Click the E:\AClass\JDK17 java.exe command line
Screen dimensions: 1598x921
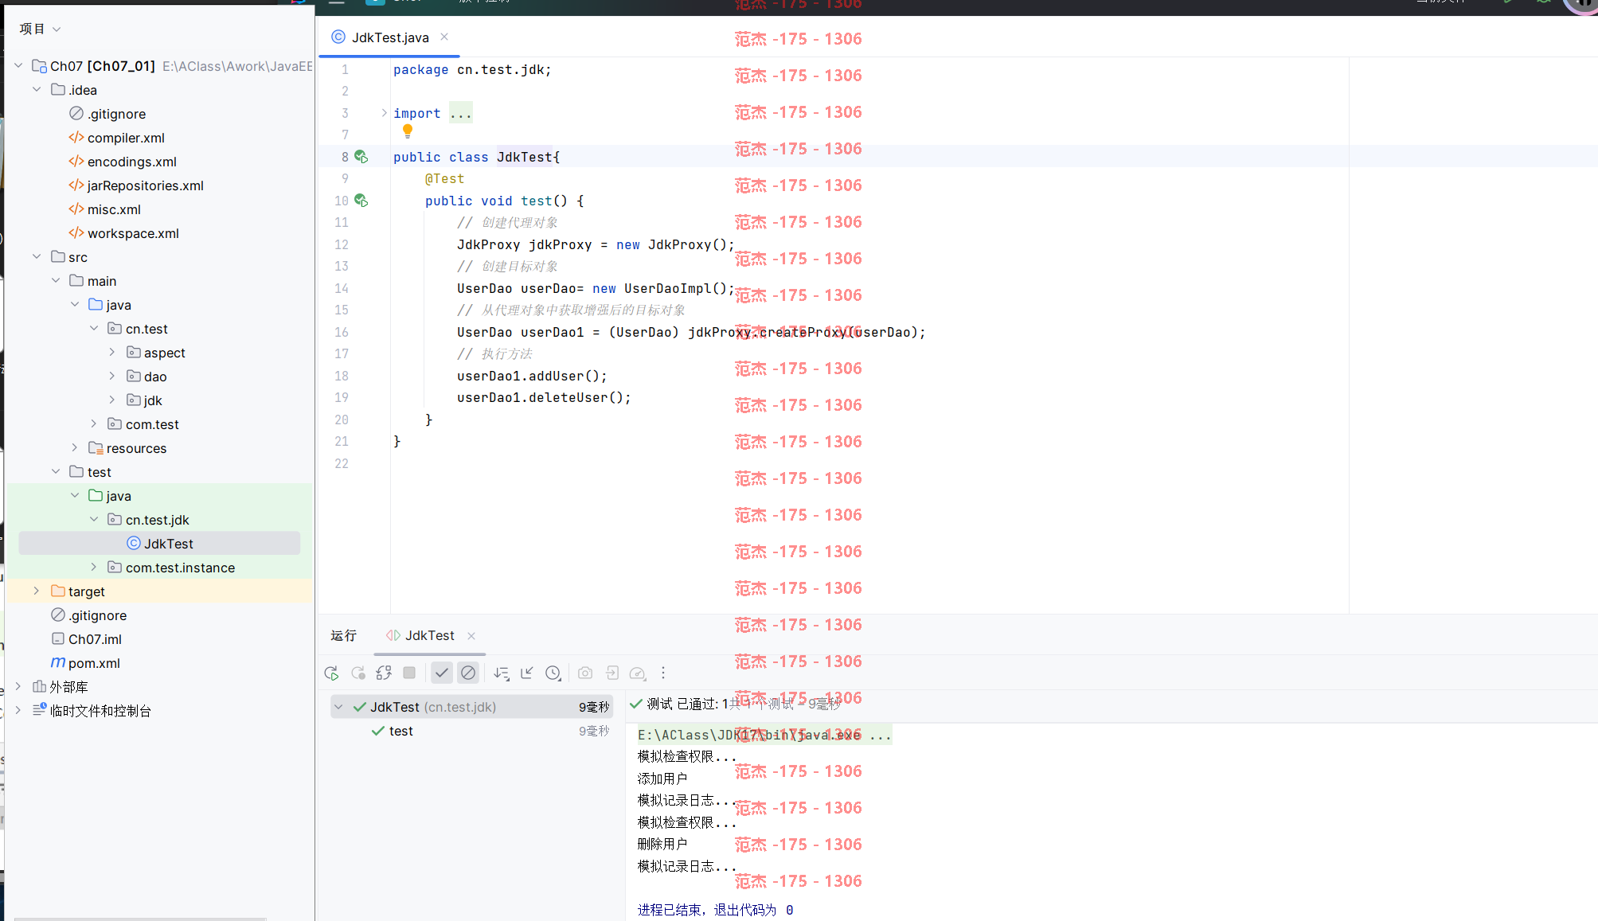pyautogui.click(x=764, y=735)
